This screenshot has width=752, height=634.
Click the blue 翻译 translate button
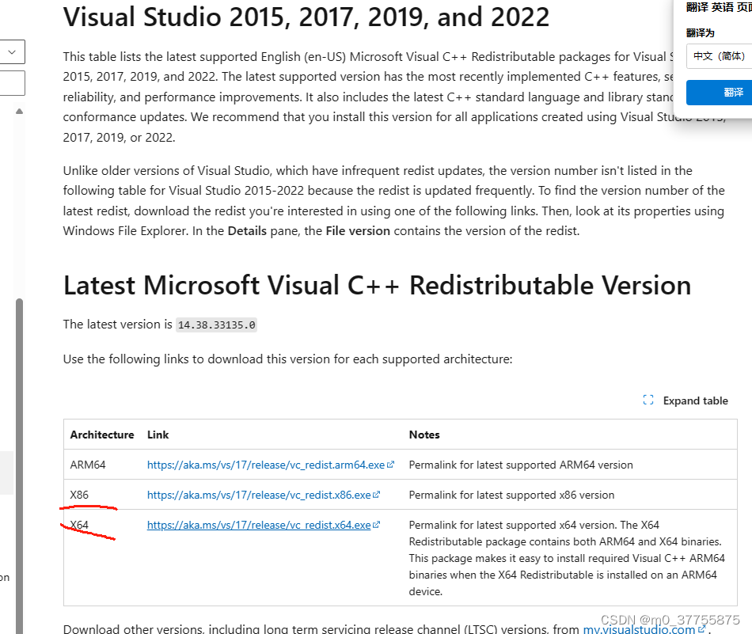pos(719,92)
